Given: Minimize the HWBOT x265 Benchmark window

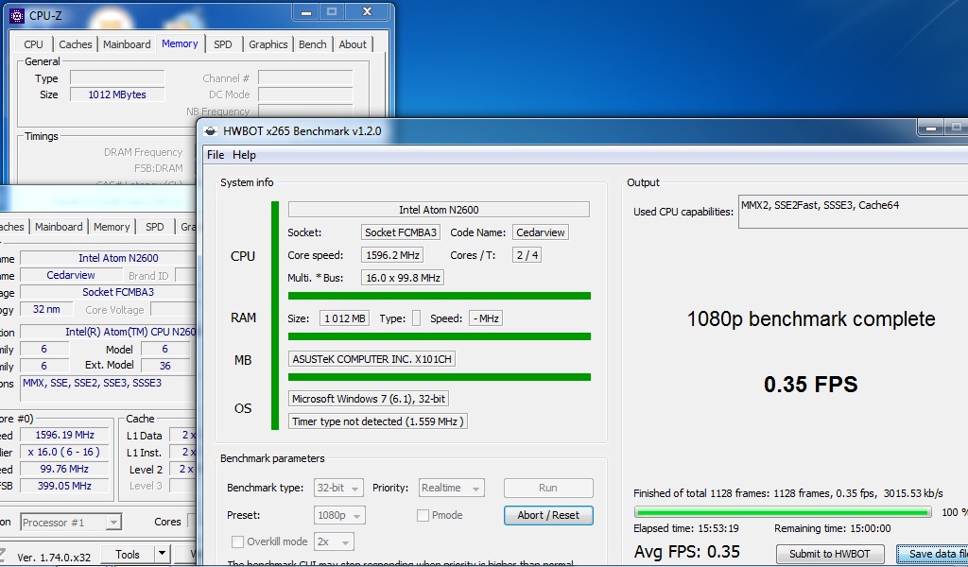Looking at the screenshot, I should [931, 128].
